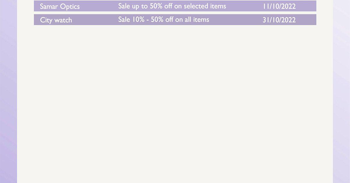Viewport: 350px width, 183px height.
Task: Select the City watch sale description text
Action: (x=164, y=20)
